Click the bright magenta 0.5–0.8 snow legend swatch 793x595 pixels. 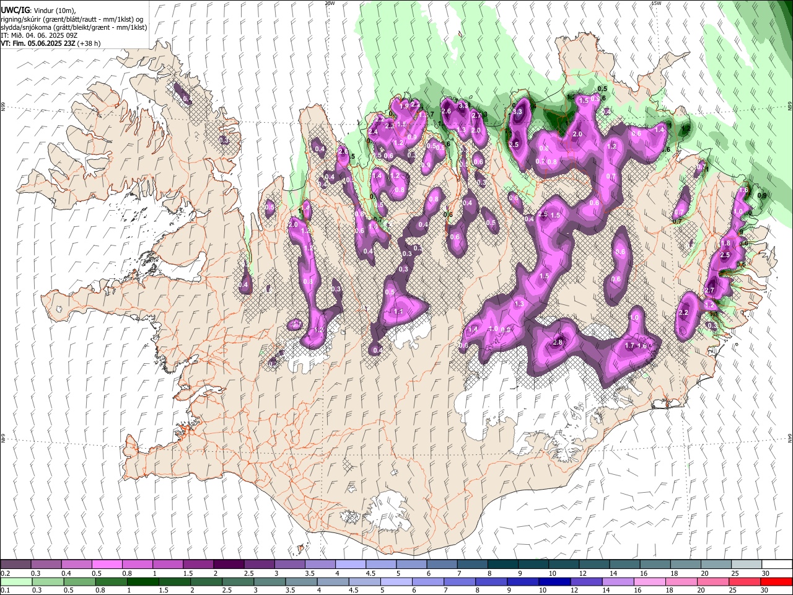(107, 565)
